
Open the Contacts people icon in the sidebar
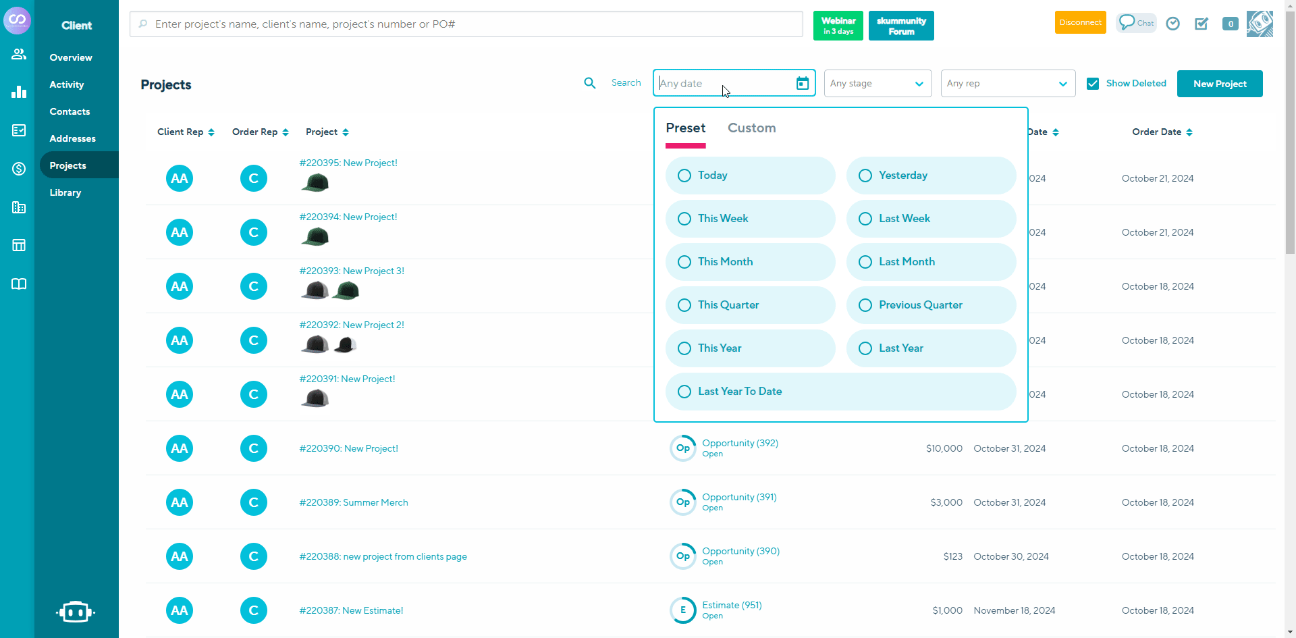tap(18, 54)
